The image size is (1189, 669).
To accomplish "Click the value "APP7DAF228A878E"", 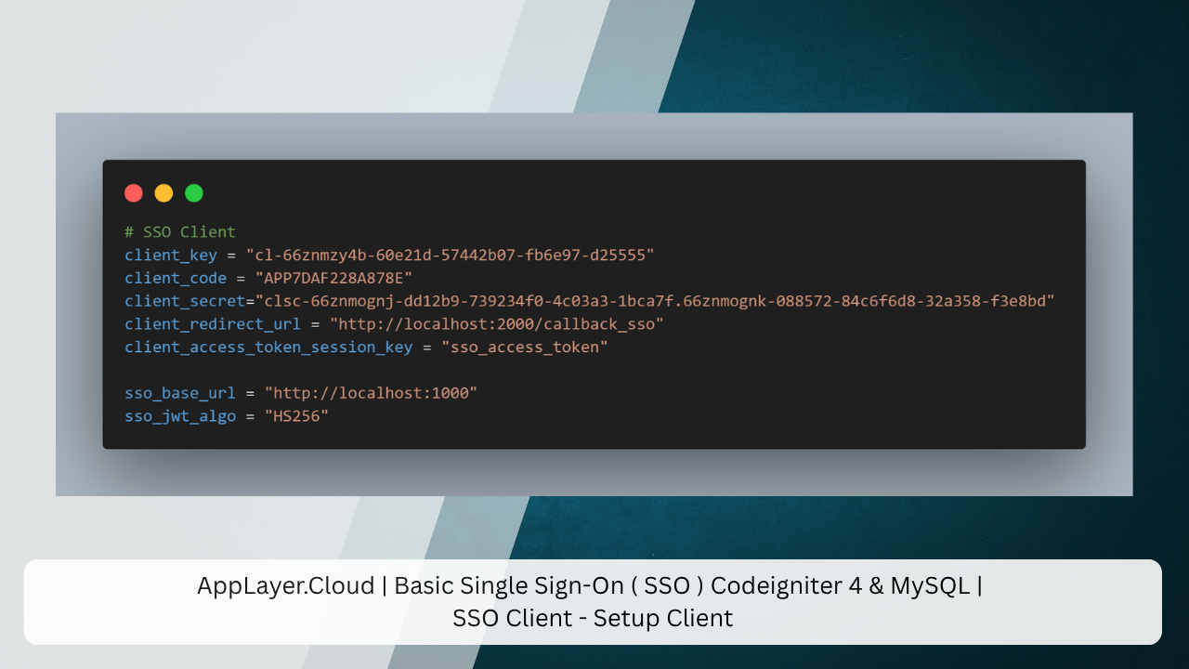I will pyautogui.click(x=333, y=278).
